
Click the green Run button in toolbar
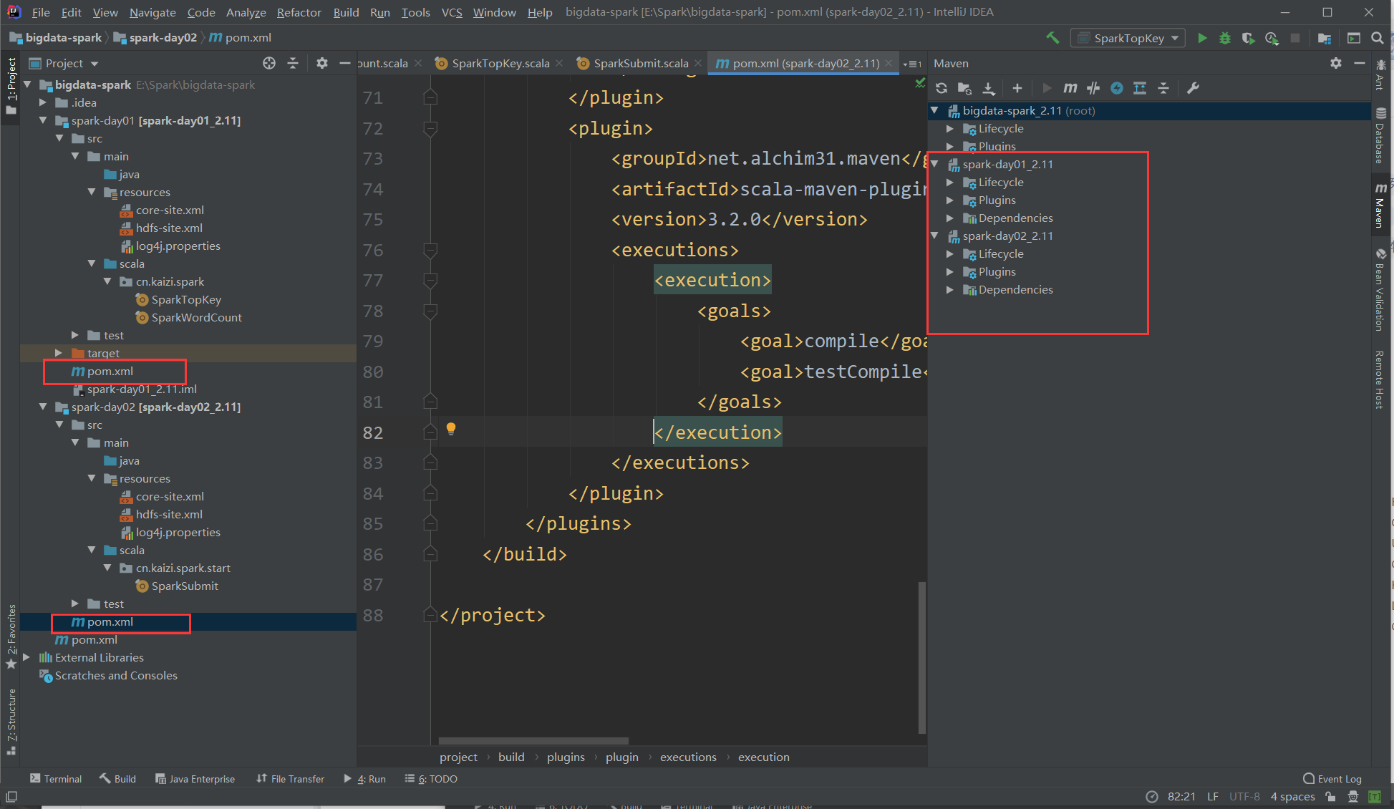(1202, 38)
